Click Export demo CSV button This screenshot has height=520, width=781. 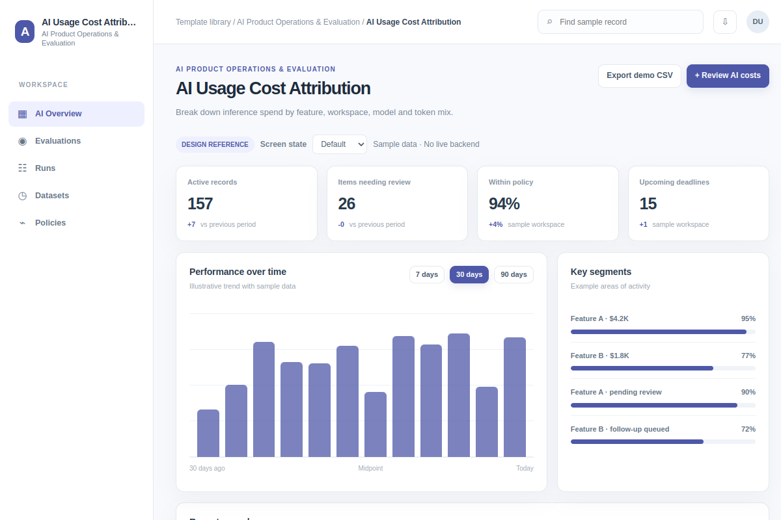click(x=640, y=76)
